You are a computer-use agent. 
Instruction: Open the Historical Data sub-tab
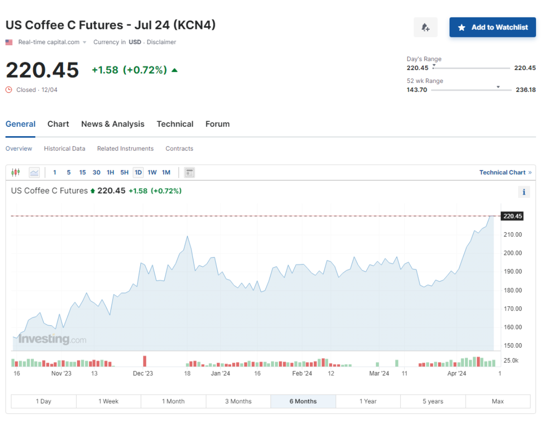click(64, 148)
